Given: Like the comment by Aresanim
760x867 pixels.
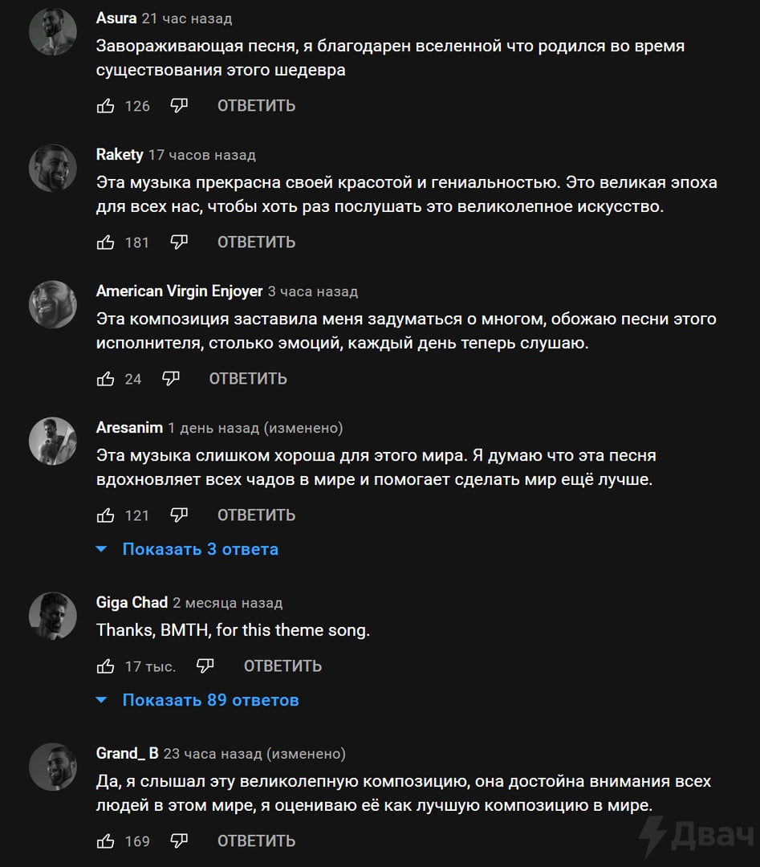Looking at the screenshot, I should [x=106, y=515].
